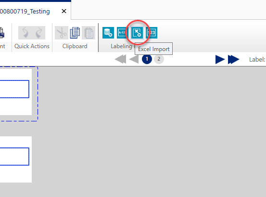The image size is (266, 197).
Task: Click the 123 sequence labeling icon
Action: click(x=152, y=33)
